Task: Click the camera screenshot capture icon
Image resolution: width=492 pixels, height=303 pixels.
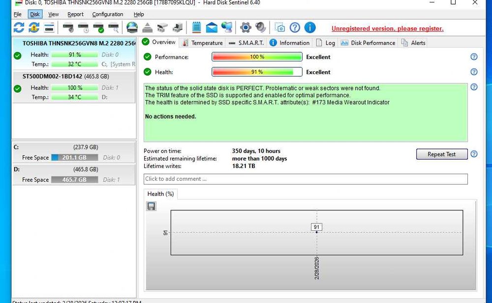Action: pos(279,28)
